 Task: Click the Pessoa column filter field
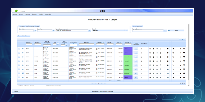[86, 44]
